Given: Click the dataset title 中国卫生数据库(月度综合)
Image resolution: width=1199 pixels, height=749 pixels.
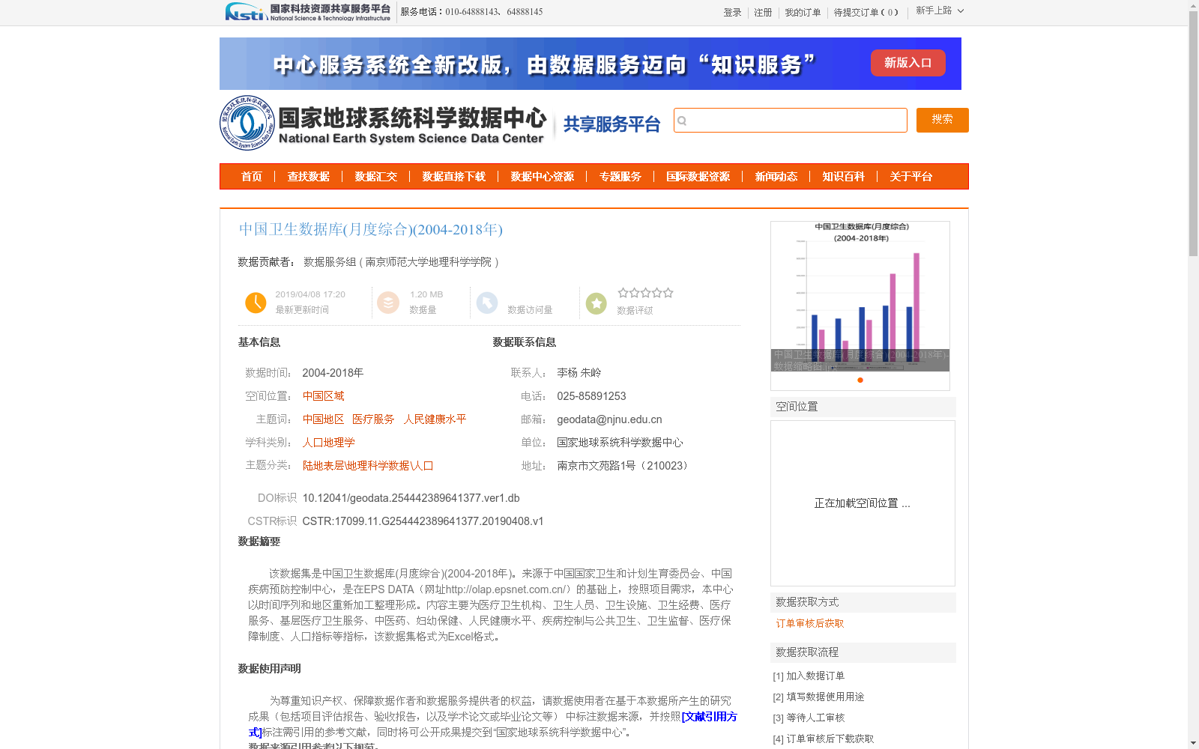Looking at the screenshot, I should [371, 229].
